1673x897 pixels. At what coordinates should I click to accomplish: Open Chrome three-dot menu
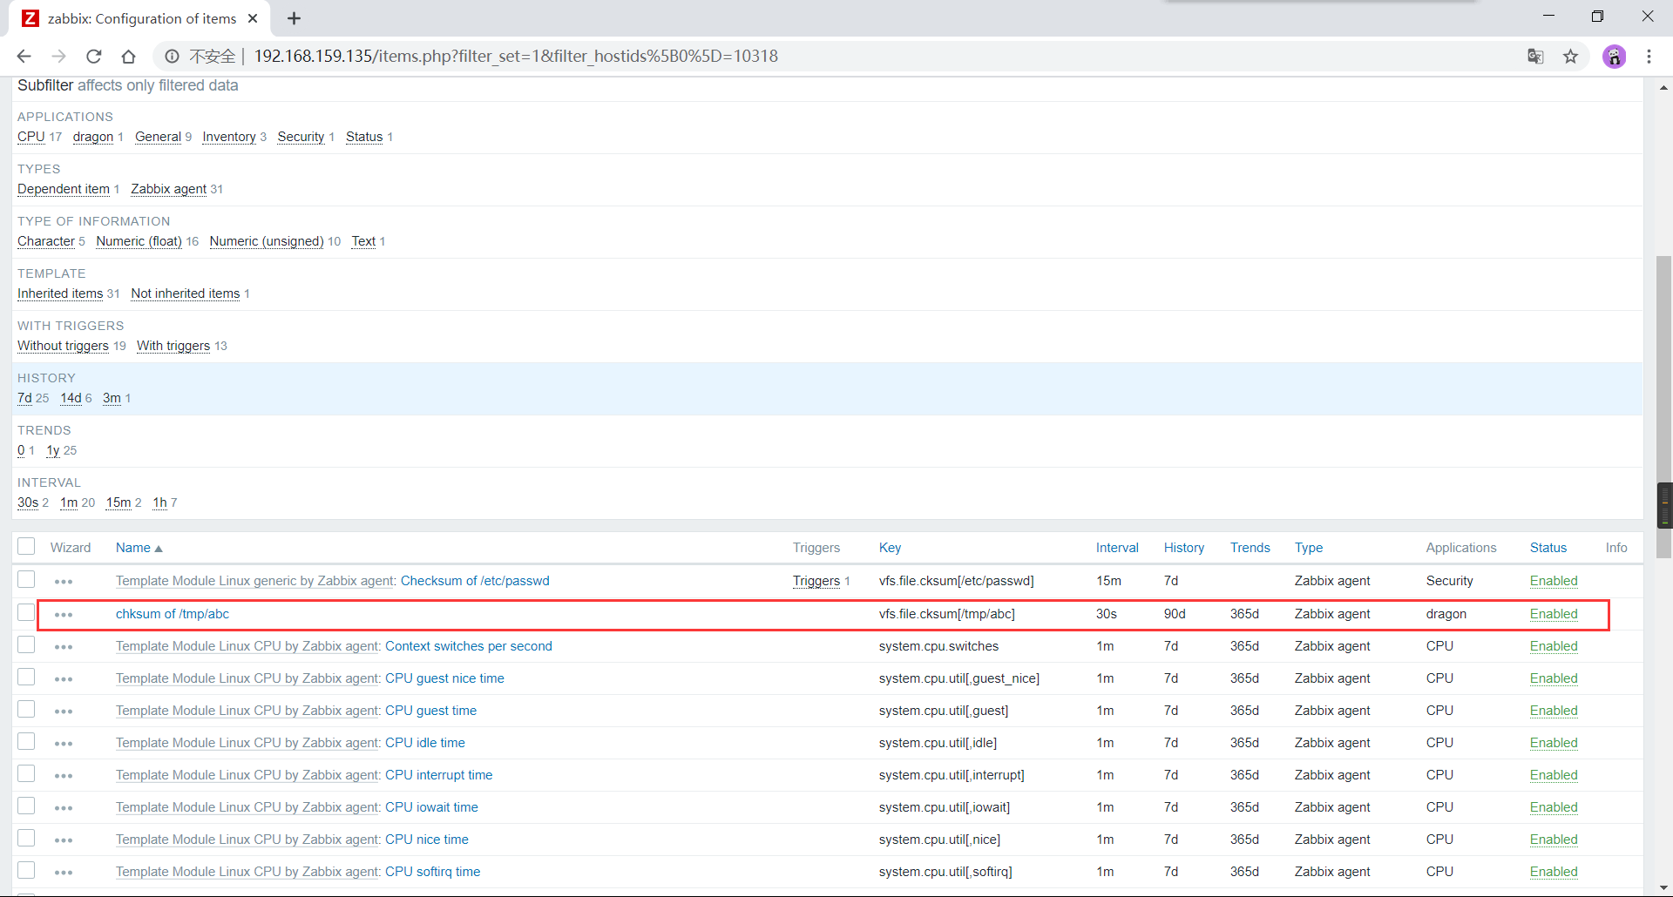click(1649, 57)
